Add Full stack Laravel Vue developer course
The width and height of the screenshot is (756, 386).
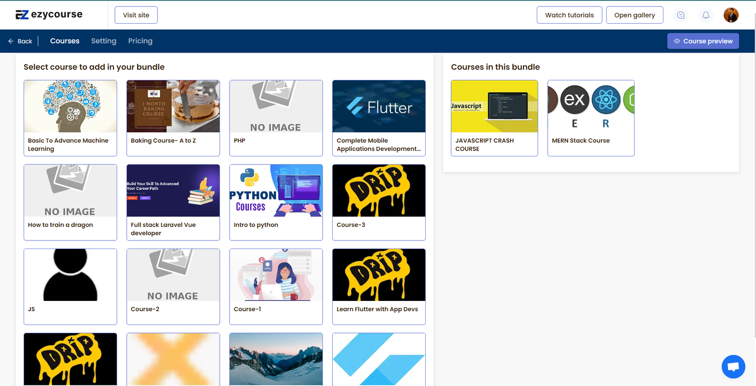pos(173,202)
